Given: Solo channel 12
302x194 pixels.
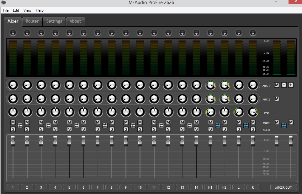Looking at the screenshot, I should pyautogui.click(x=168, y=129).
